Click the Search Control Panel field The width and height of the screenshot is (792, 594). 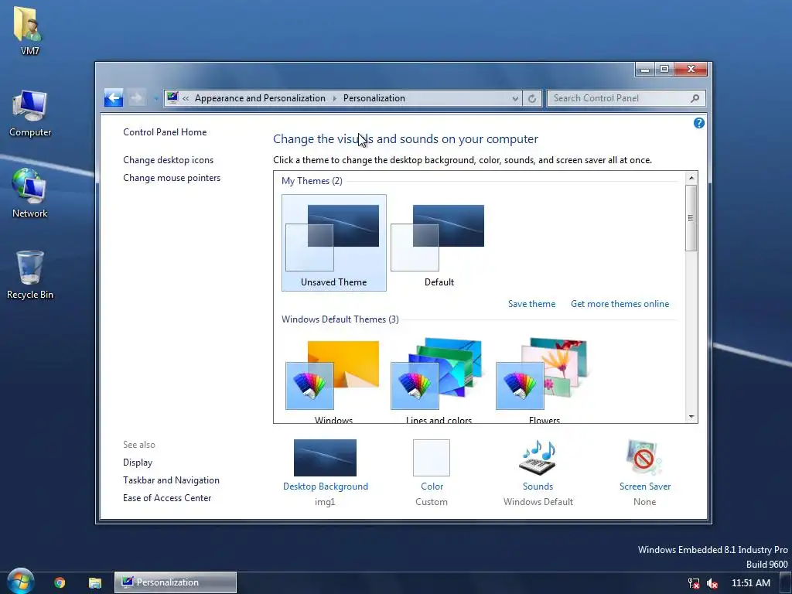(x=626, y=98)
